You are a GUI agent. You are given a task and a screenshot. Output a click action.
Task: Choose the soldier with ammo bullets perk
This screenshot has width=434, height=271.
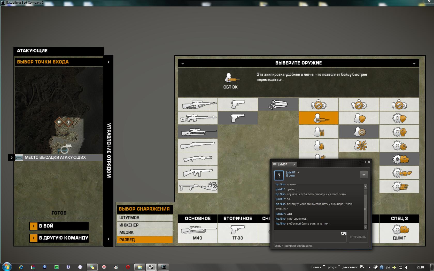coord(319,132)
